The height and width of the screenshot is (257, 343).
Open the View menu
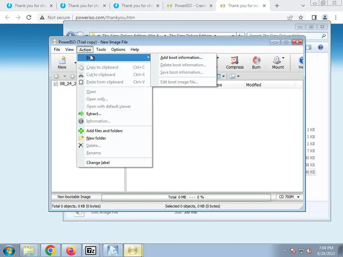pos(69,50)
